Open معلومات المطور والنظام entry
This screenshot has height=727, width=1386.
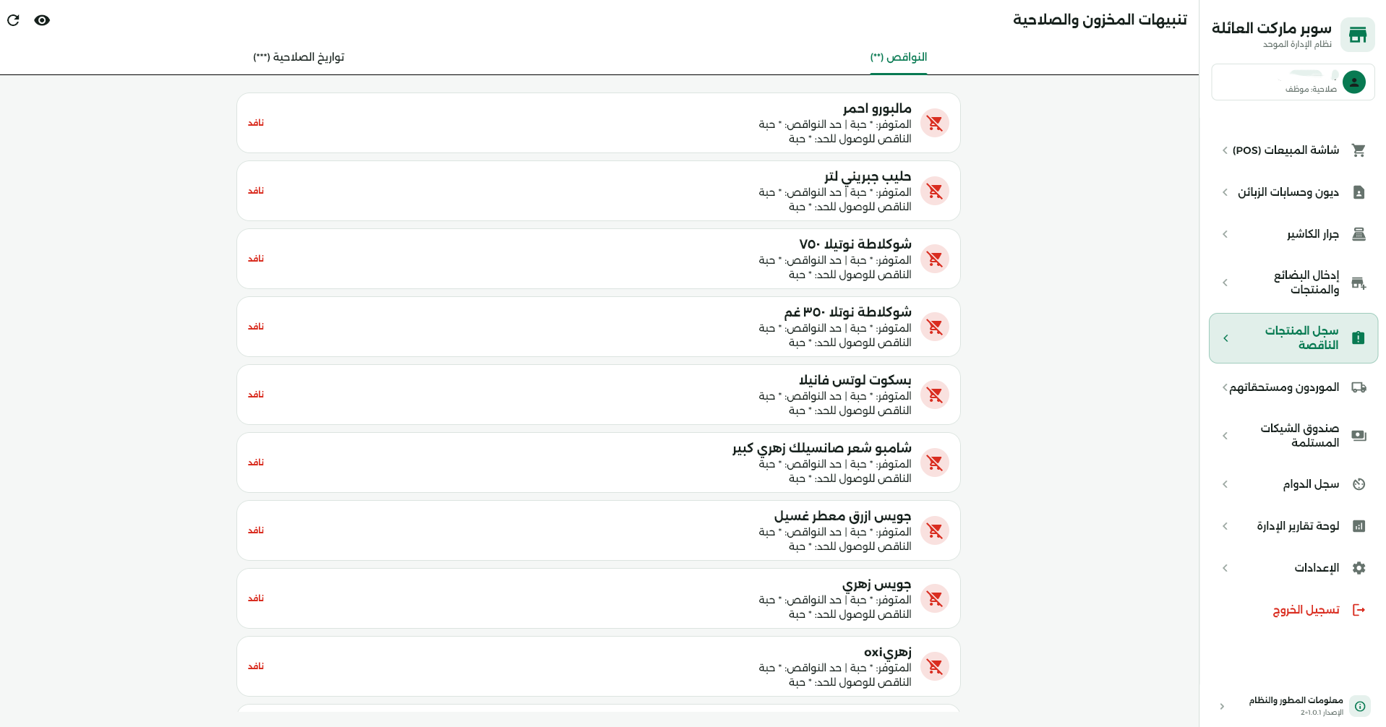click(1293, 706)
